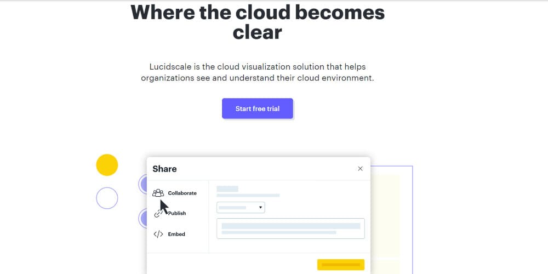Click the Share dialog title

click(164, 169)
